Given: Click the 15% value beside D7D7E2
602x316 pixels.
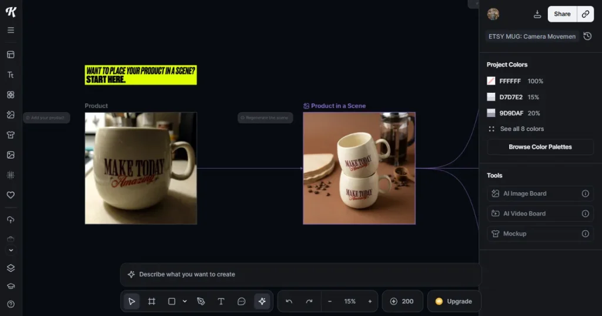Looking at the screenshot, I should pyautogui.click(x=533, y=97).
